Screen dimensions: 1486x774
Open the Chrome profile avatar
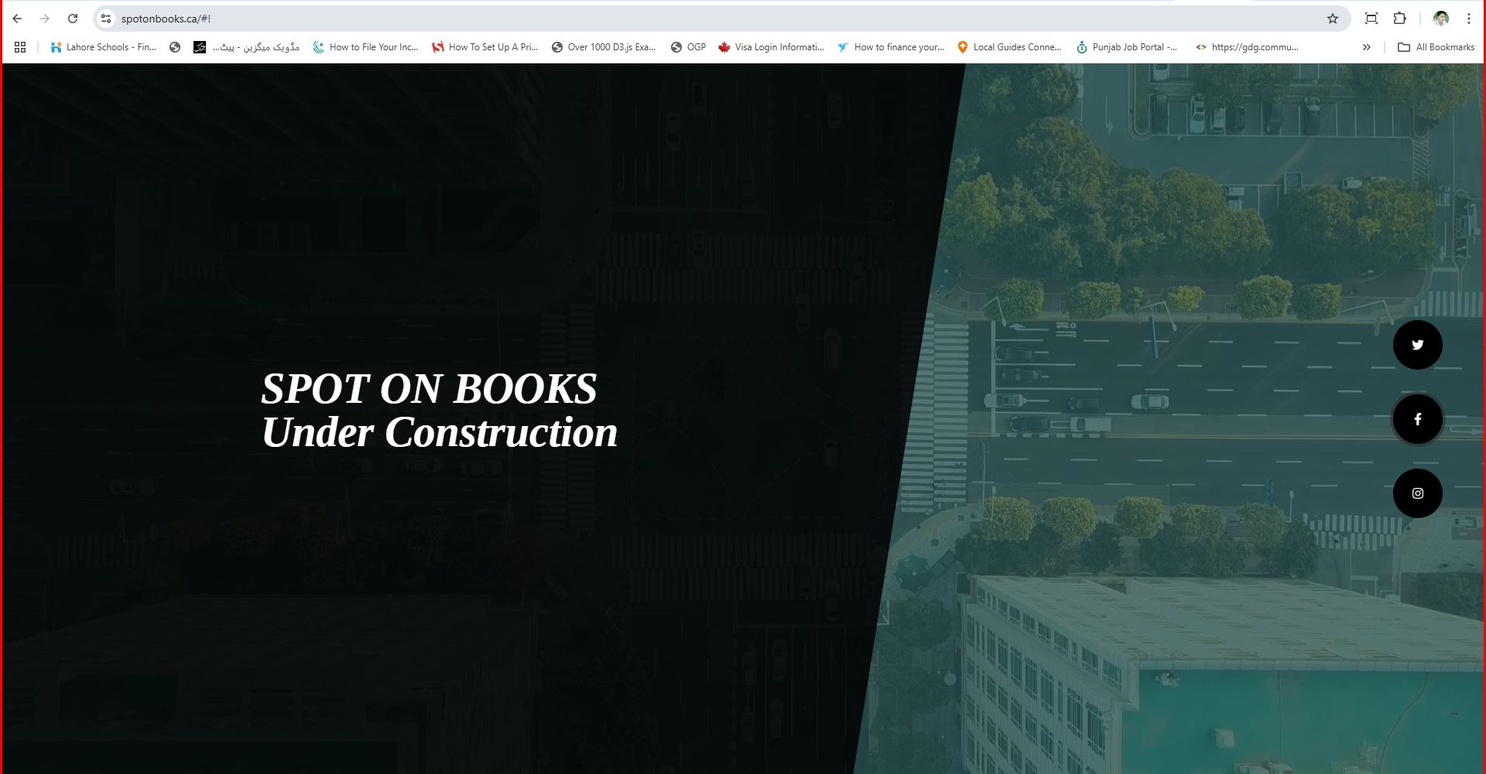click(x=1440, y=19)
